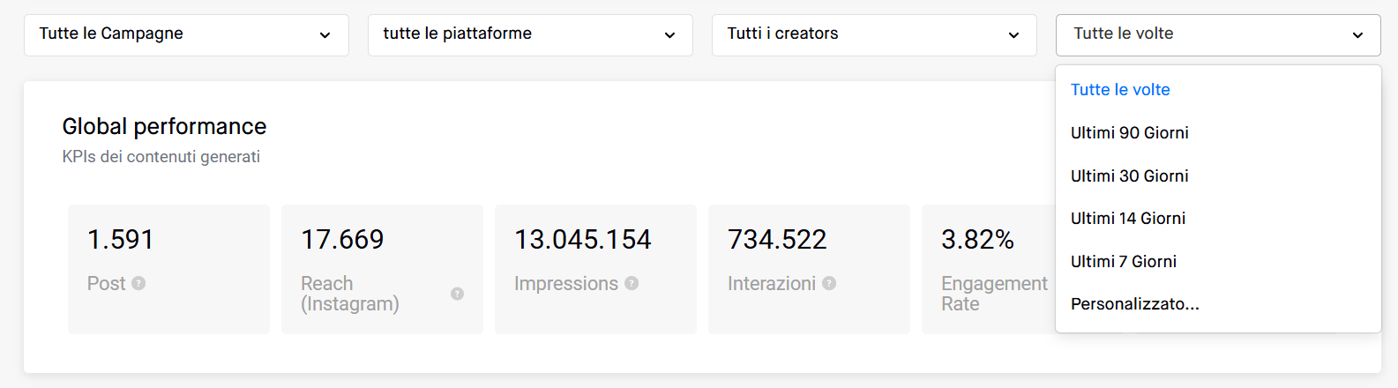
Task: Click the Global performance heading
Action: [164, 127]
